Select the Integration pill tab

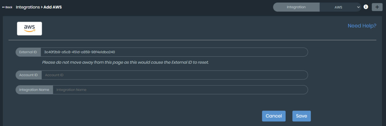[x=296, y=7]
